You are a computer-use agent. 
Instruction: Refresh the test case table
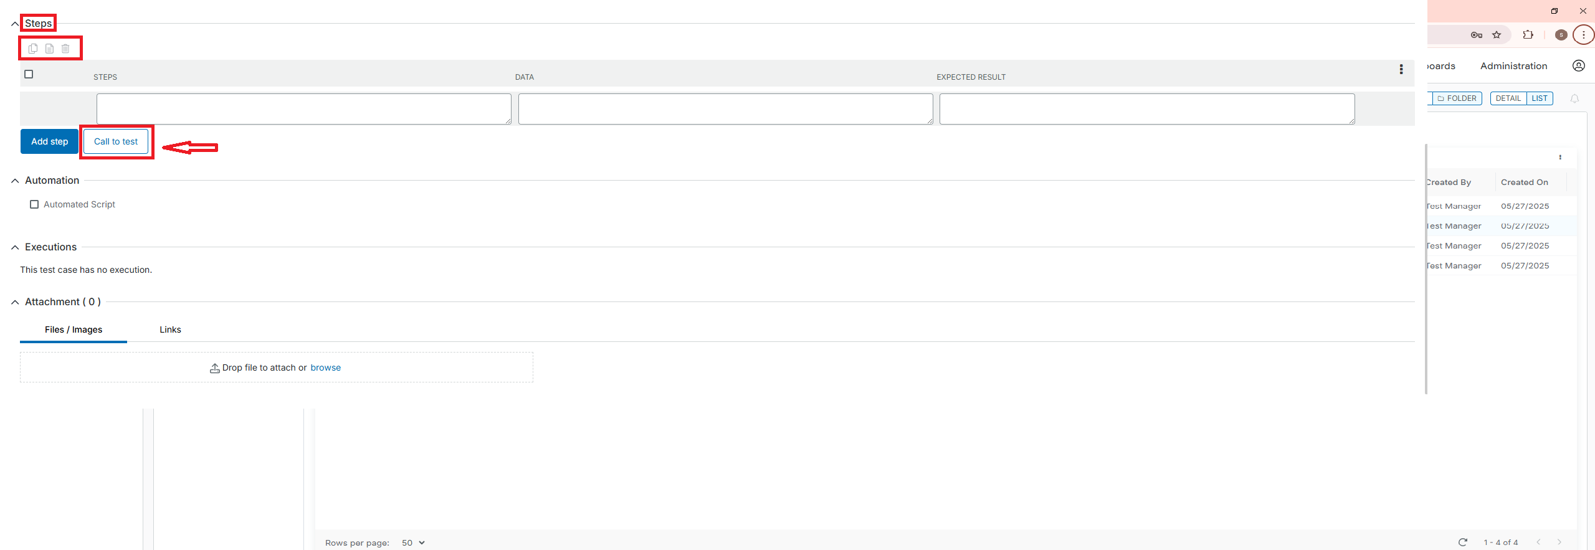(x=1463, y=542)
